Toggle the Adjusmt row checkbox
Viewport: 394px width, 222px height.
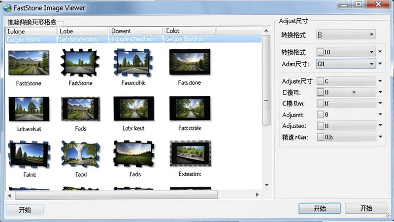[x=320, y=114]
